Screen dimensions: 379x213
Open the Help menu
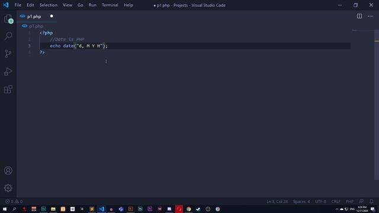129,5
